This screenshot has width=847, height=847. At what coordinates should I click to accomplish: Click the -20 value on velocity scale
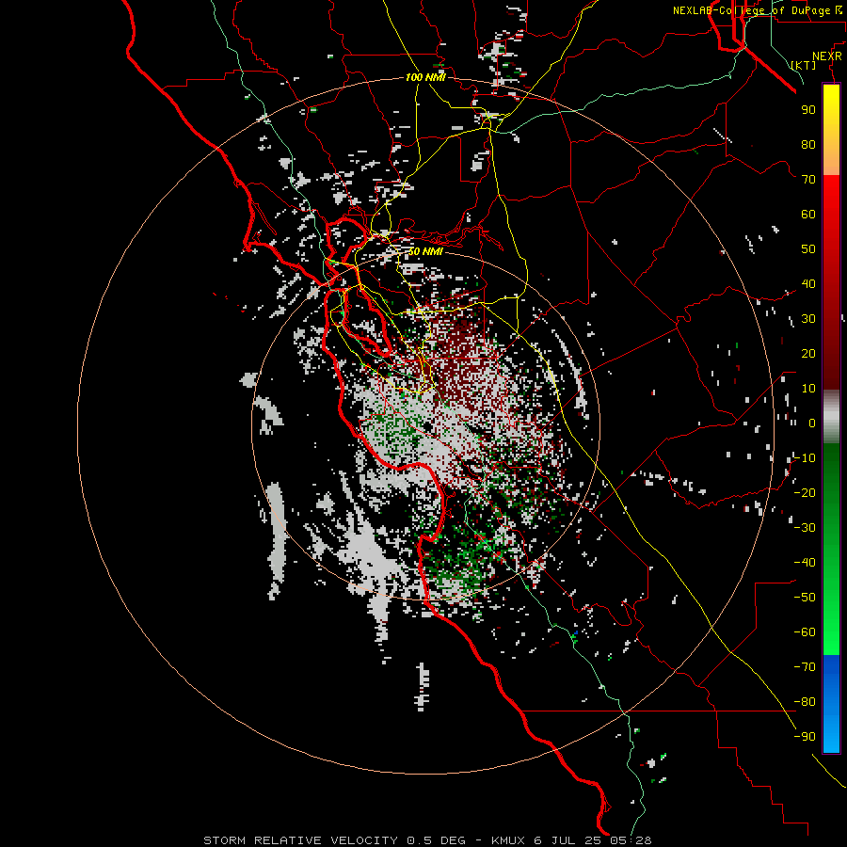point(805,492)
